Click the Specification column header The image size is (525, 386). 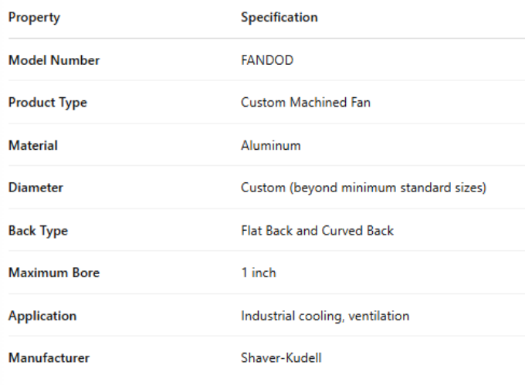[x=279, y=18]
